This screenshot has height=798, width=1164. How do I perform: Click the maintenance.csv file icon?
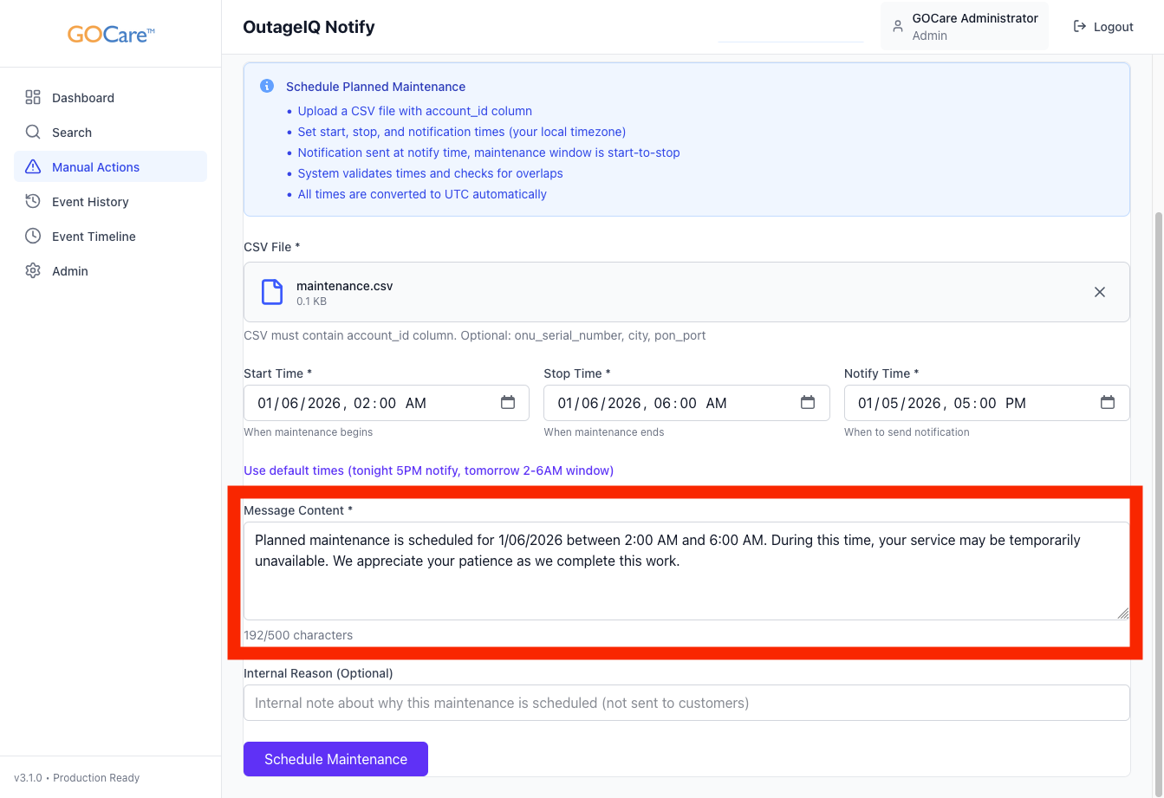(x=272, y=292)
